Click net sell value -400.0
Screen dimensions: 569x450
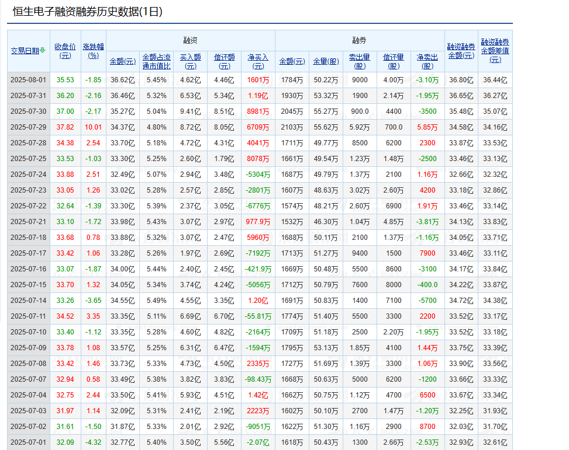pyautogui.click(x=427, y=285)
